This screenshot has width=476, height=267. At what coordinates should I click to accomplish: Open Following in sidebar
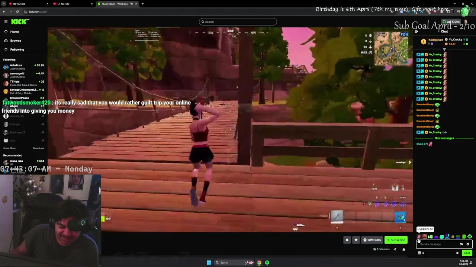17,50
